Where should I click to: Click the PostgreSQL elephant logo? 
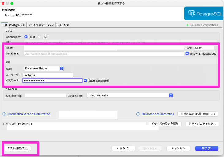click(x=192, y=13)
